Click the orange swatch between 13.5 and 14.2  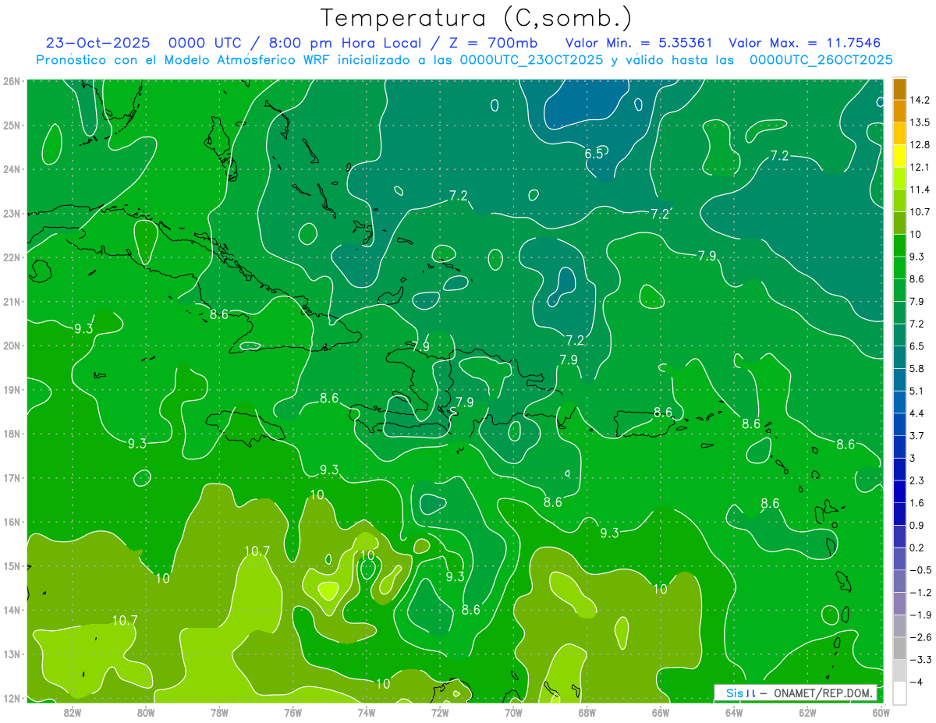pos(899,111)
